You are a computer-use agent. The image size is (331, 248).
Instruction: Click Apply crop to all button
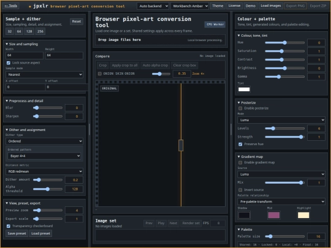pyautogui.click(x=124, y=66)
